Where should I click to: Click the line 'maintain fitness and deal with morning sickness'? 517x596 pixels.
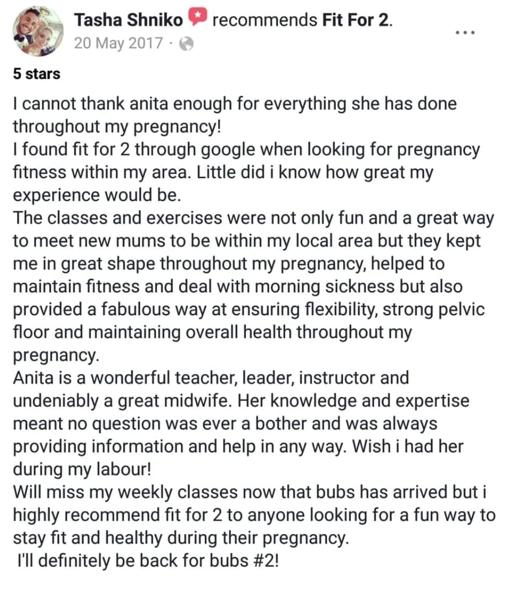(238, 287)
